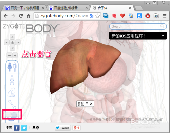Zoom in with the plus button

click(x=15, y=55)
